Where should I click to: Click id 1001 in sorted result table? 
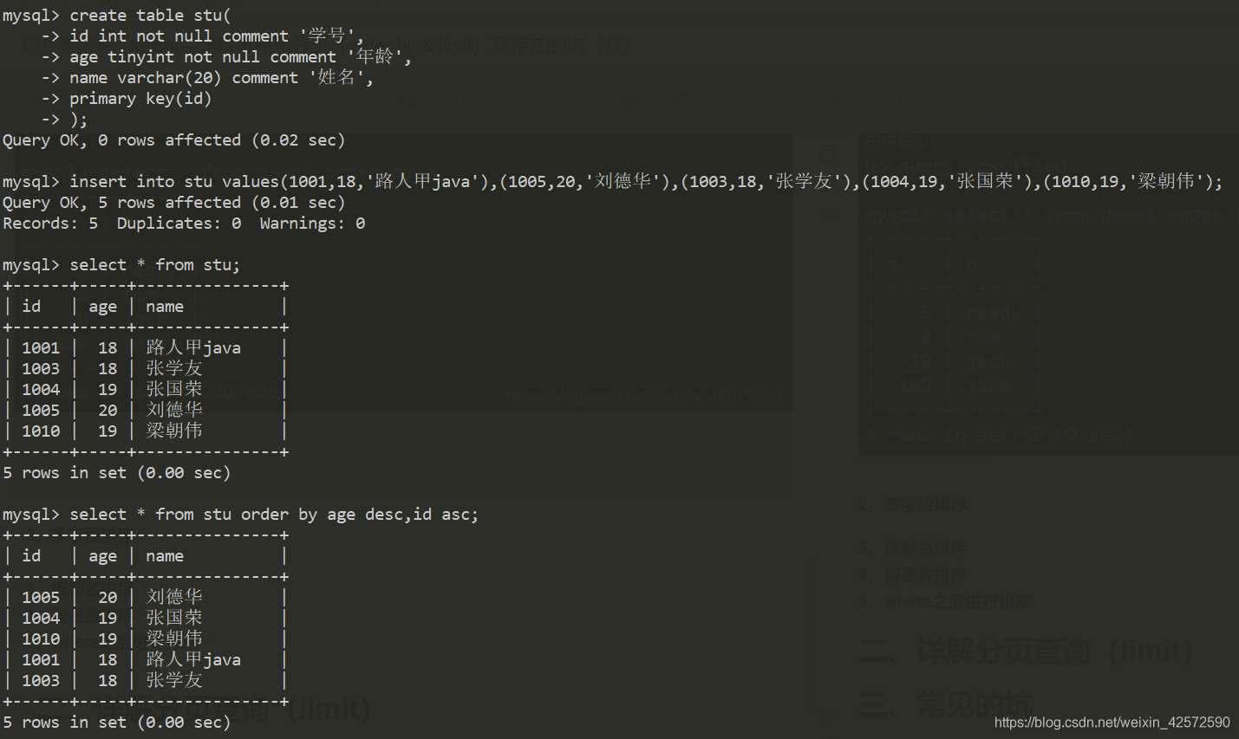(x=41, y=660)
